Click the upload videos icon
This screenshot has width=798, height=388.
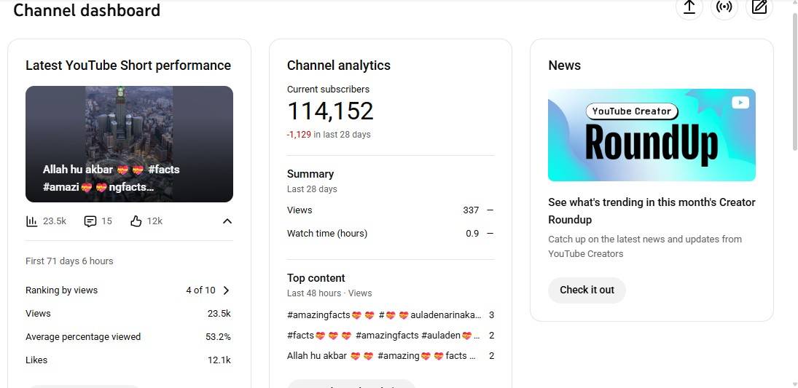(x=689, y=7)
